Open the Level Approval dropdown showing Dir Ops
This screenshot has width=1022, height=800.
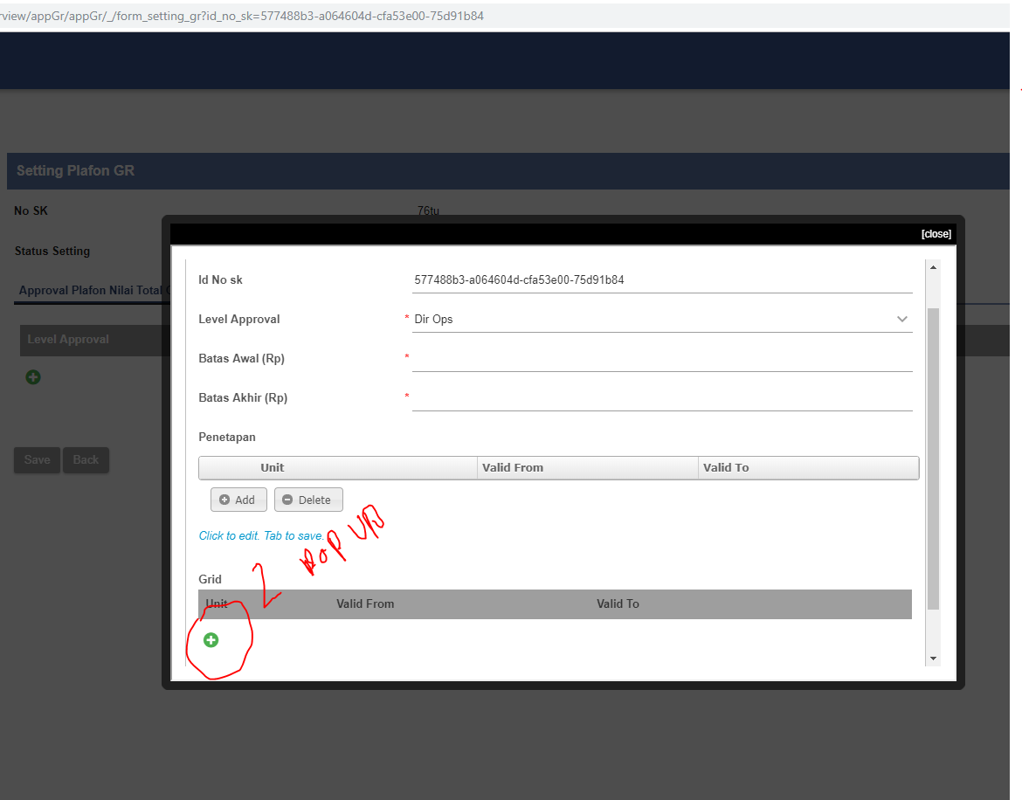click(x=661, y=320)
